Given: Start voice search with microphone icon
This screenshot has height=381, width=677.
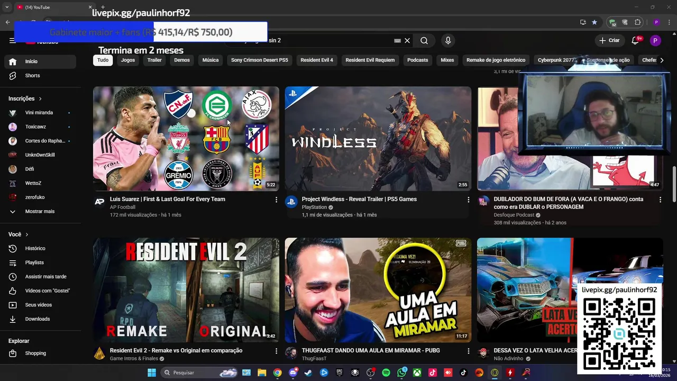Looking at the screenshot, I should [x=448, y=41].
